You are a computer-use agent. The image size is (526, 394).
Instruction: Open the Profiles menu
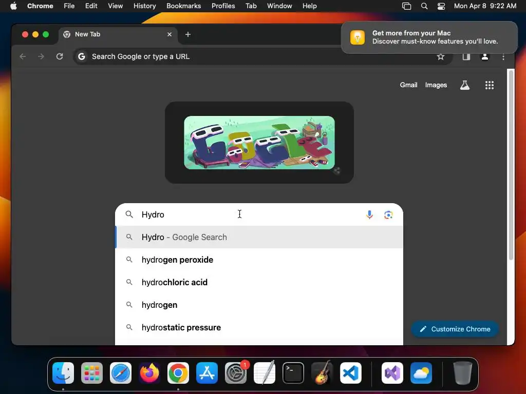coord(223,6)
